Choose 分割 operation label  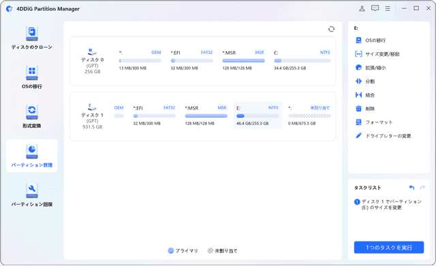370,82
